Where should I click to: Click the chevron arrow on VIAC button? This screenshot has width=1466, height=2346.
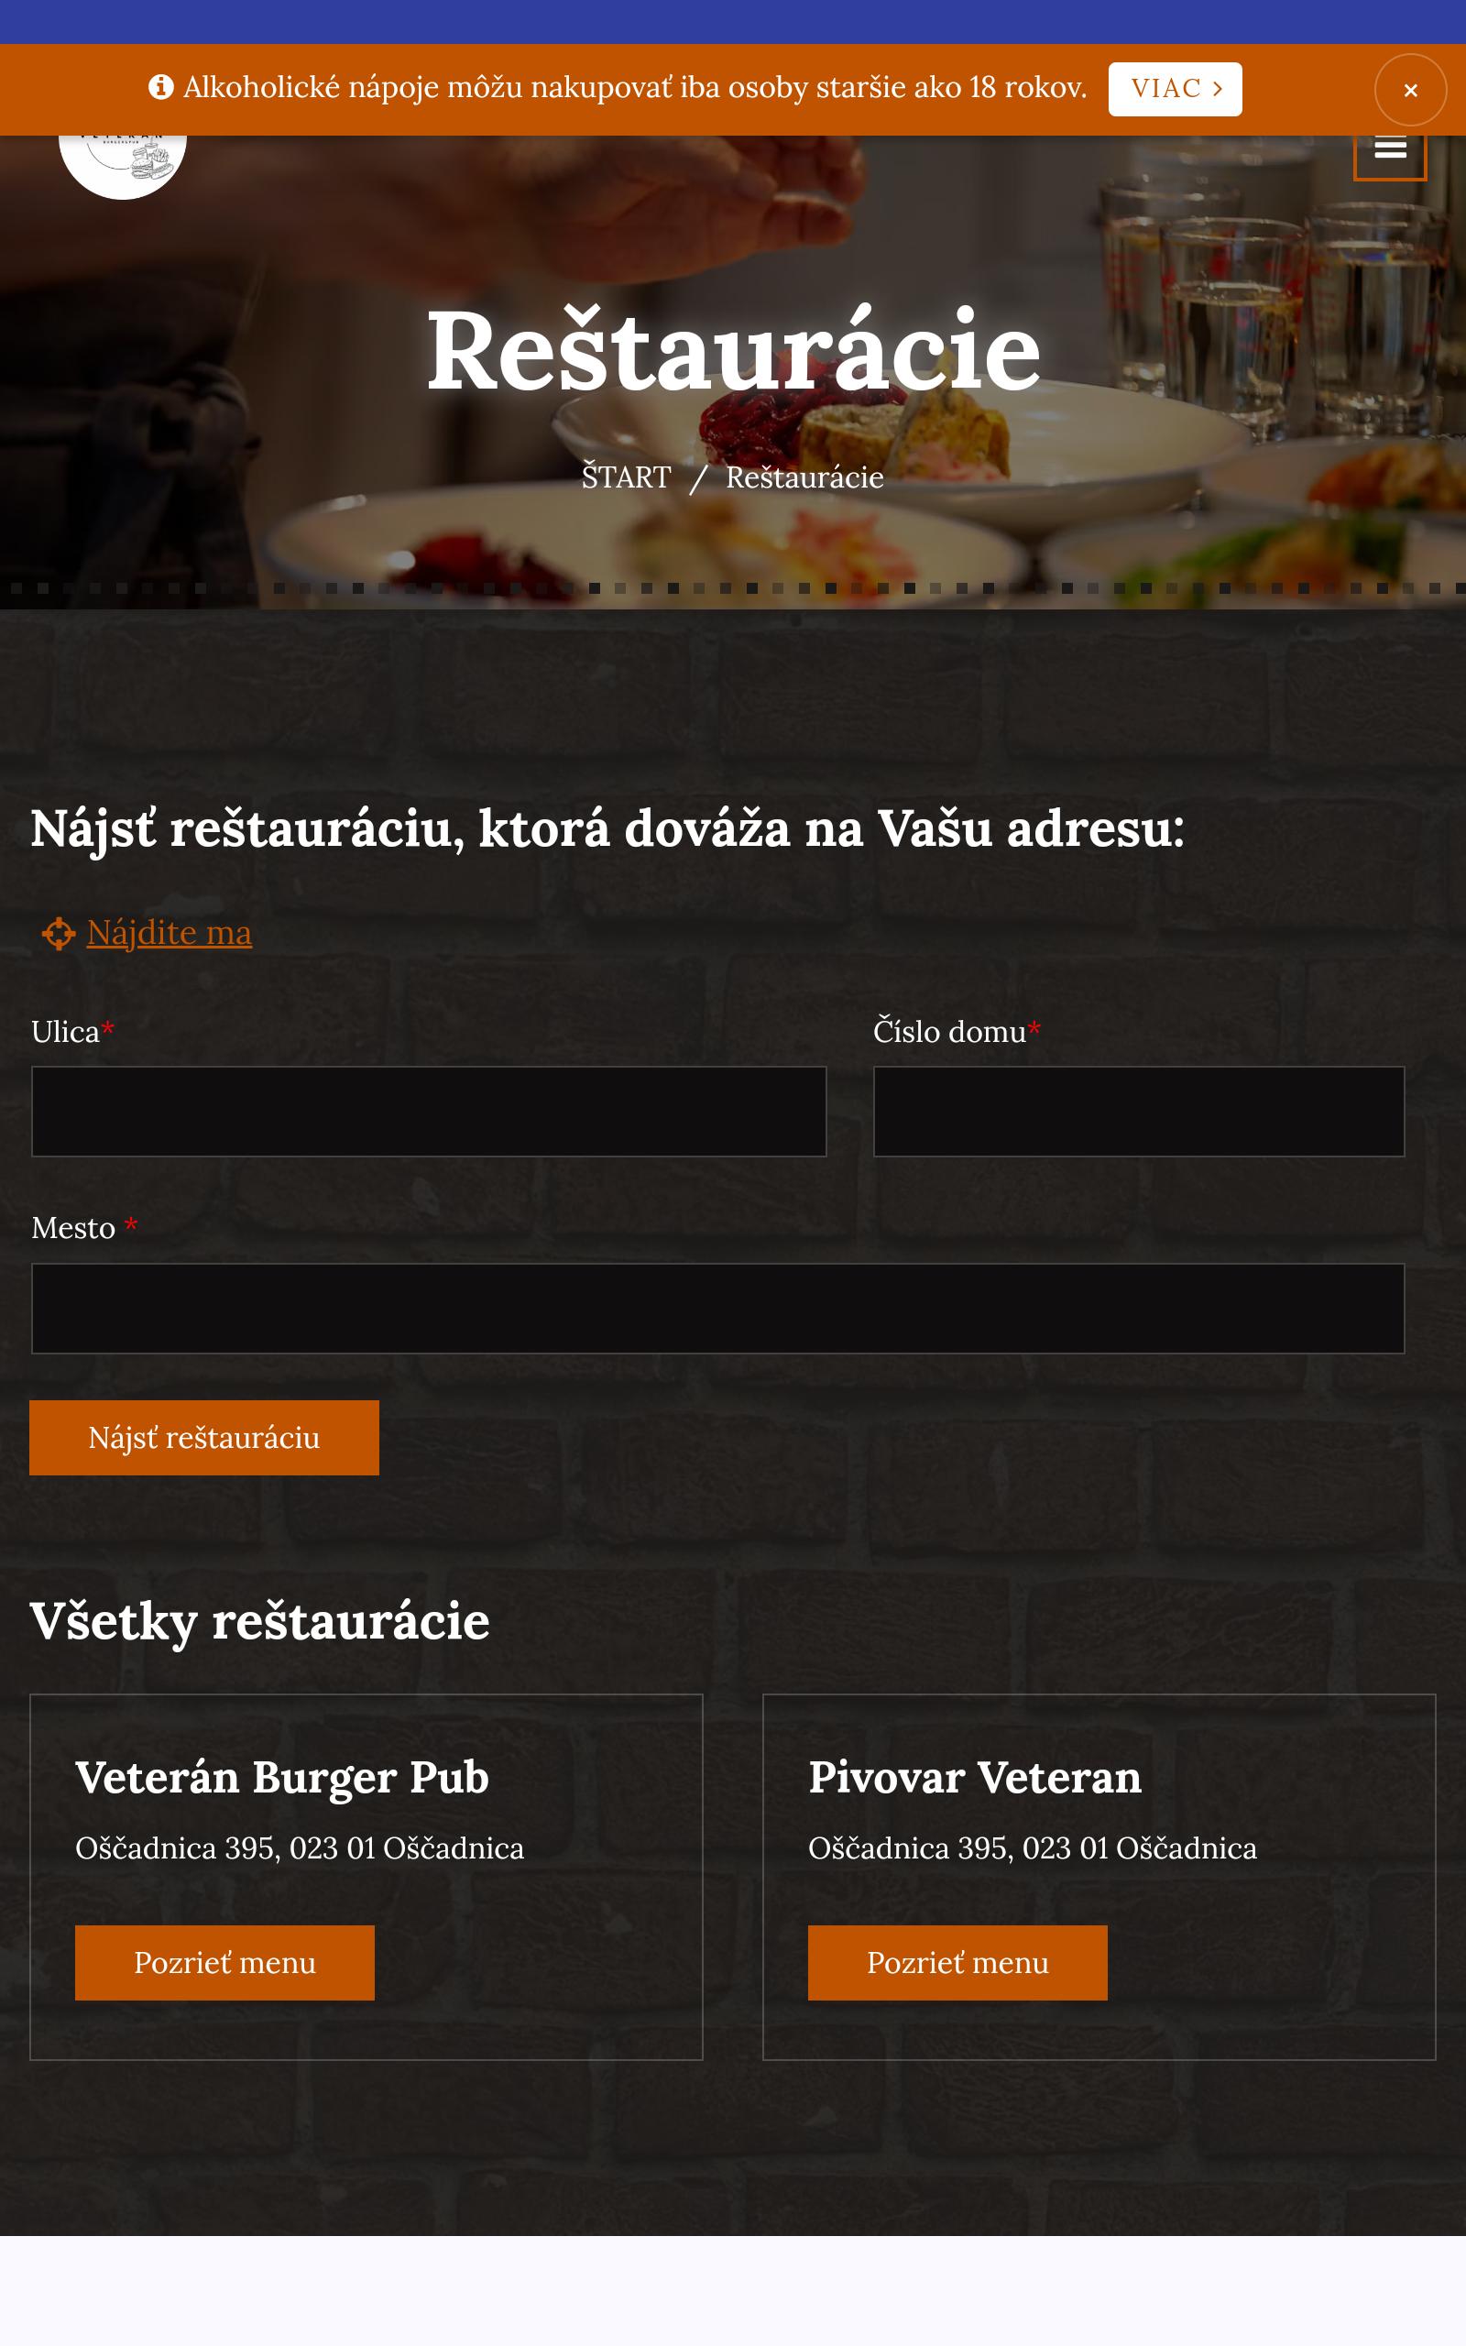[x=1218, y=89]
